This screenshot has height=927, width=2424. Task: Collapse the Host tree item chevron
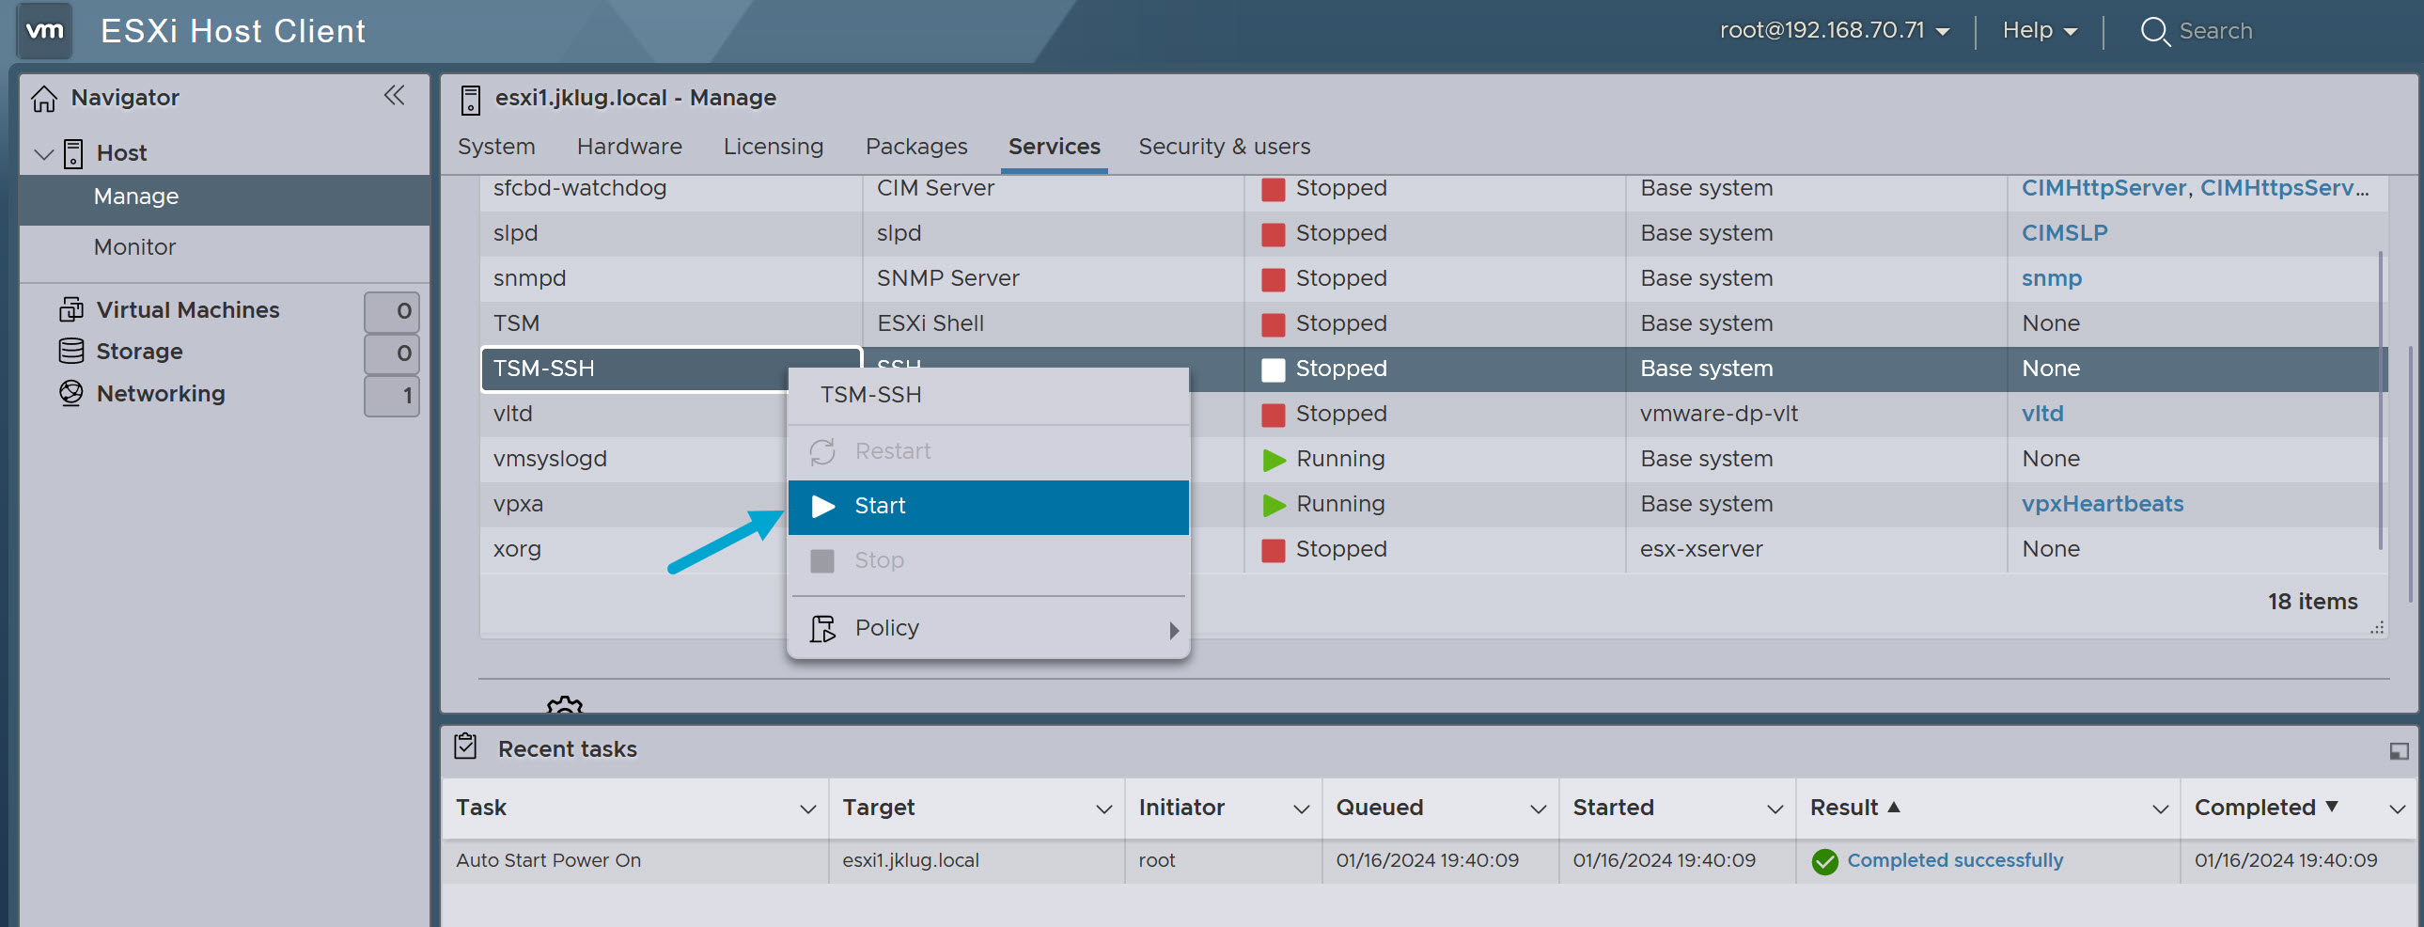pos(42,153)
